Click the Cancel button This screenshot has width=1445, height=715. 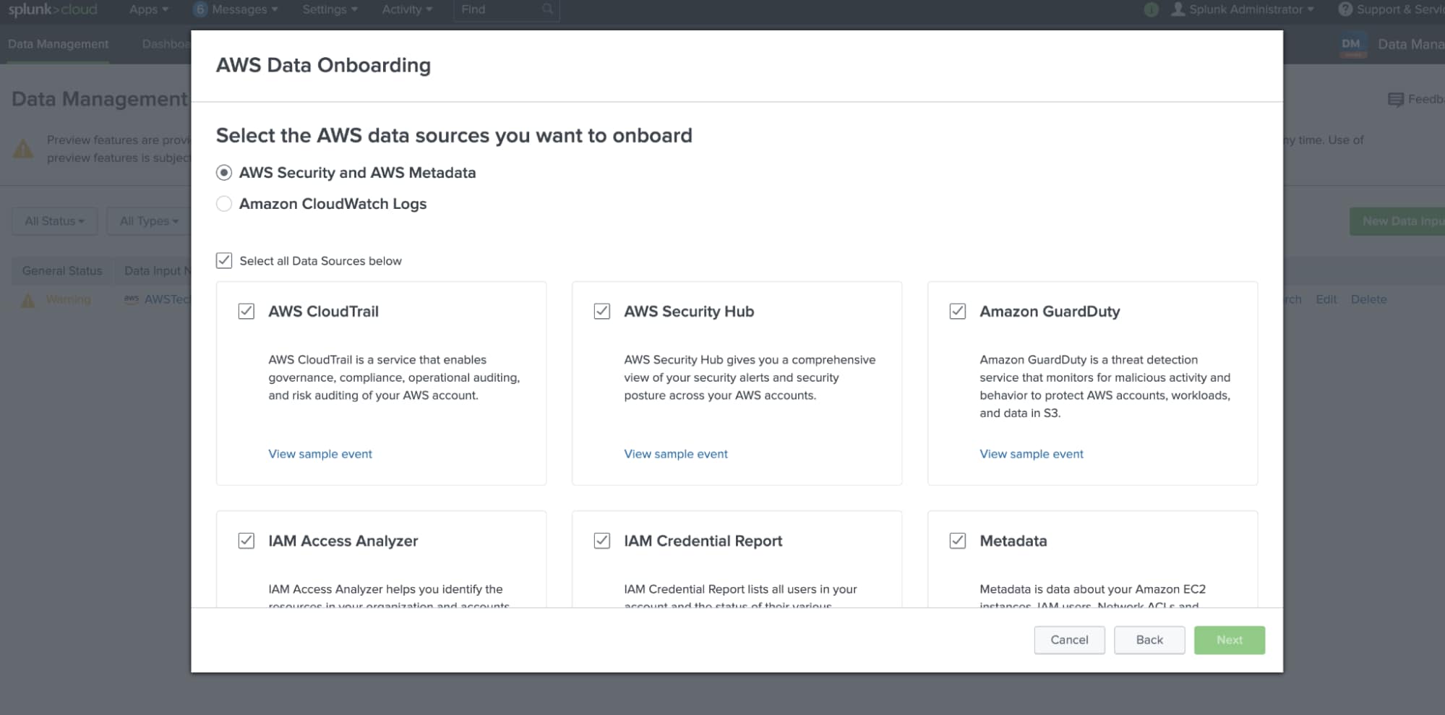click(x=1069, y=640)
